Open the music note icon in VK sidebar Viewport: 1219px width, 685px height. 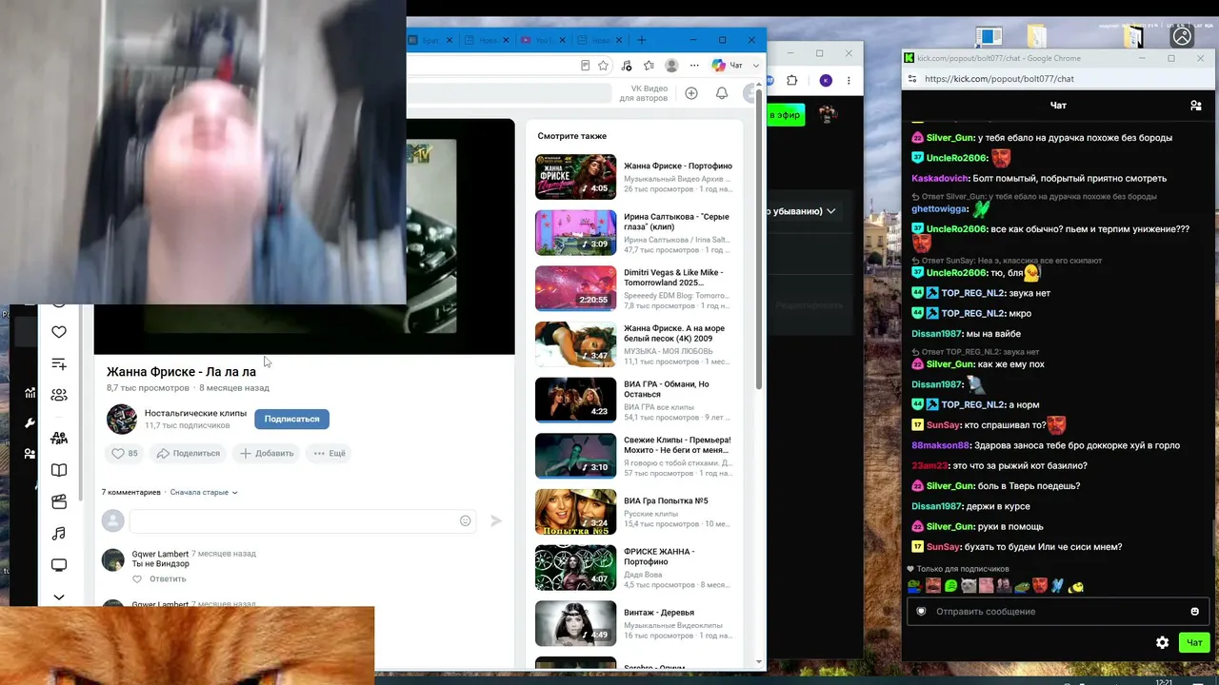tap(59, 534)
